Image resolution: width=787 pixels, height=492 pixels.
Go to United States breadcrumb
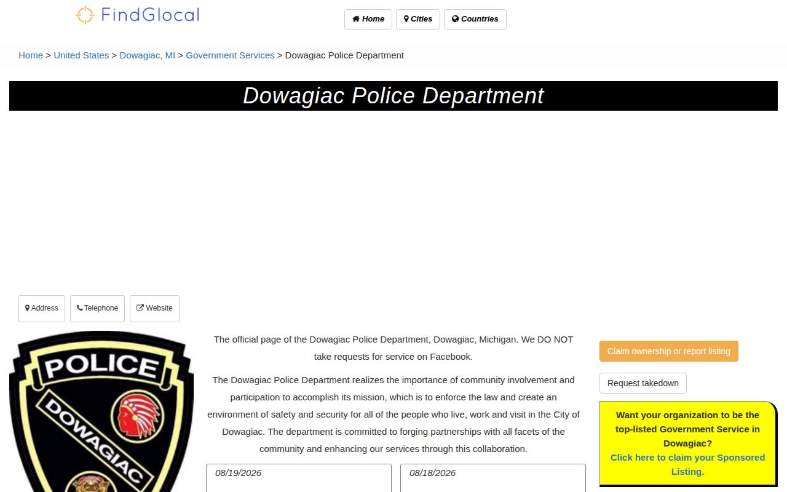point(81,55)
